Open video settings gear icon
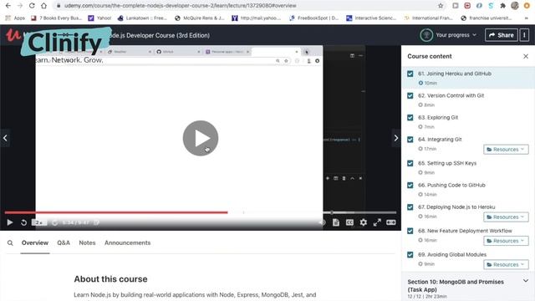The height and width of the screenshot is (301, 535). [x=364, y=222]
